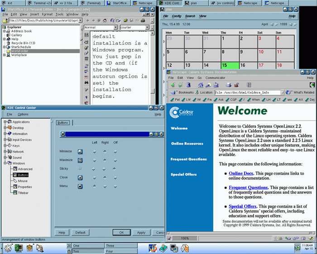Set Menu button position to Right
Screen dimensions: 317x254
point(105,186)
